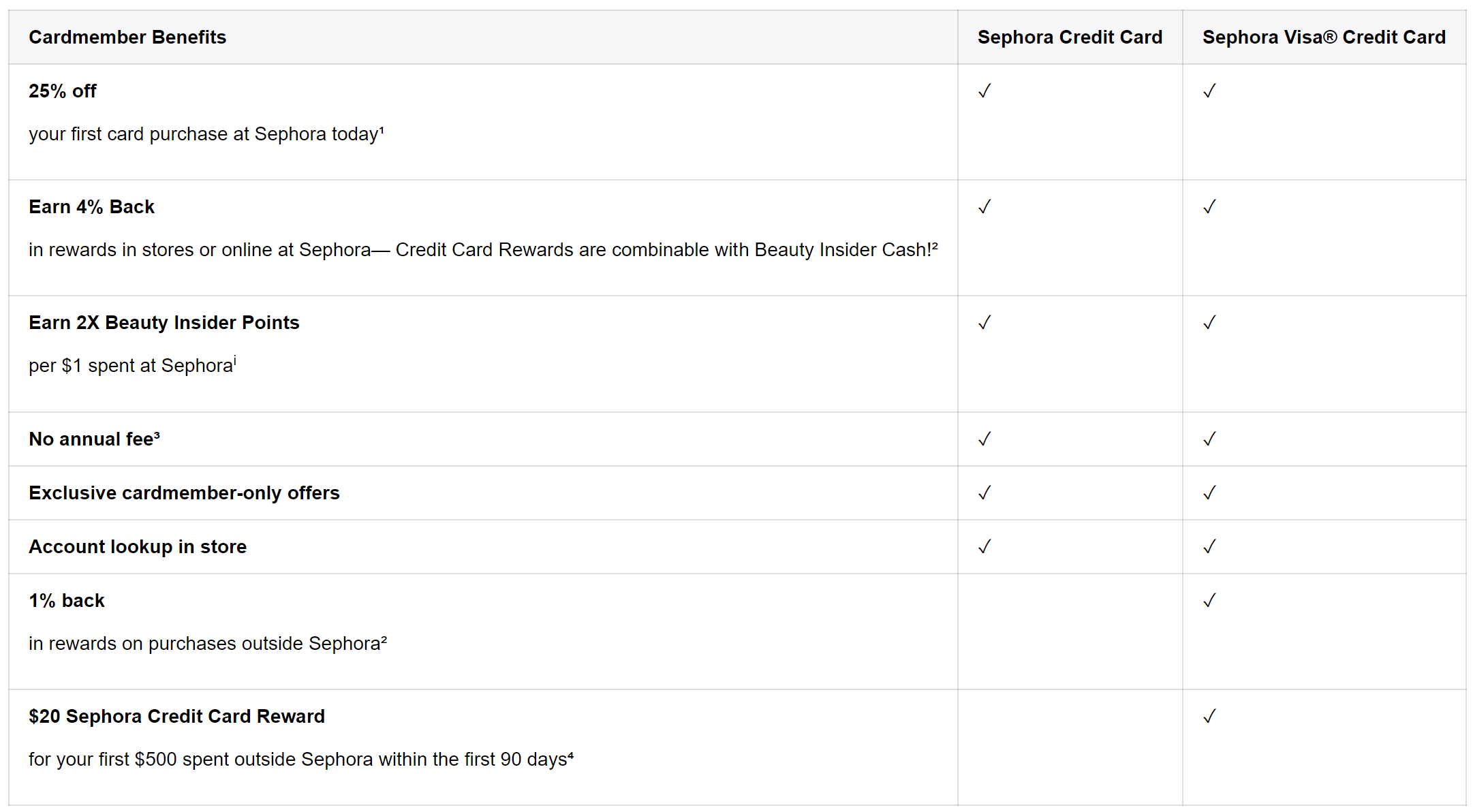
Task: Click 2X Beauty Insider Points checkmark for Sephora Credit Card
Action: [x=984, y=323]
